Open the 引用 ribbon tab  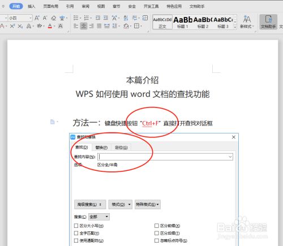[70, 6]
